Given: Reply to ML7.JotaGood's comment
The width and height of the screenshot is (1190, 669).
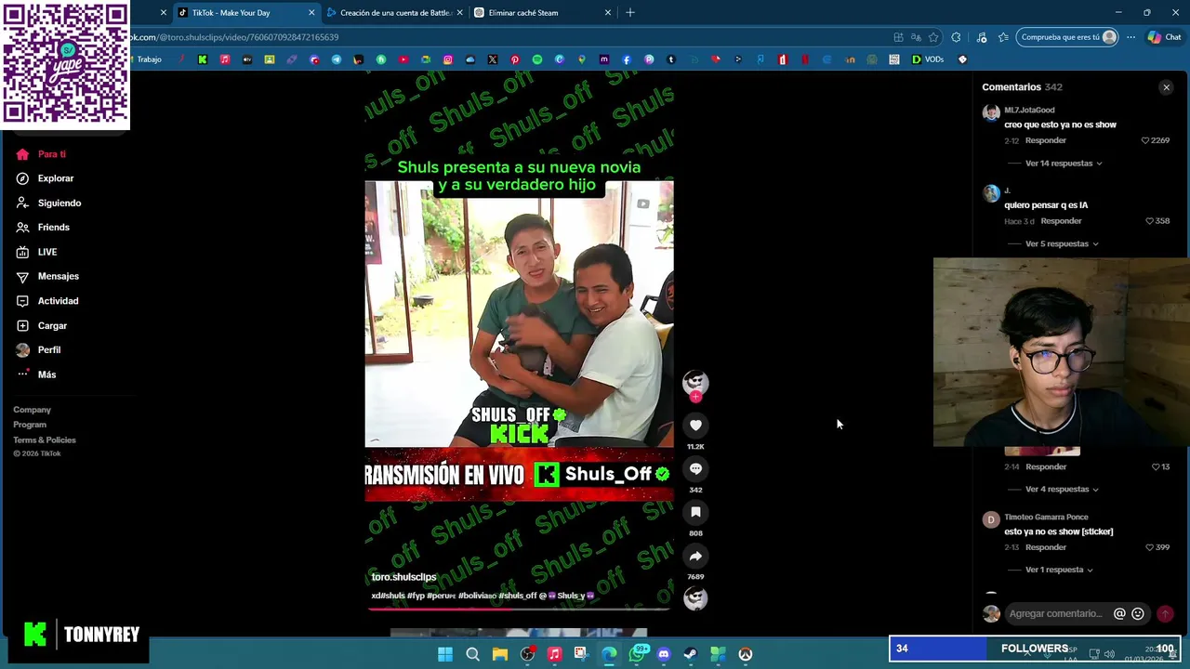Looking at the screenshot, I should pos(1046,140).
